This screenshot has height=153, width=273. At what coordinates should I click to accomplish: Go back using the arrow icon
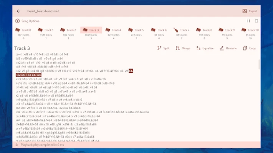point(18,11)
